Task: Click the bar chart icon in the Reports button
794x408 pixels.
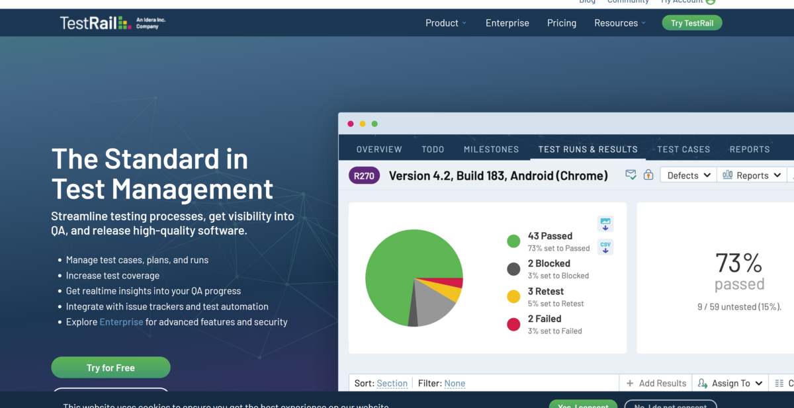Action: click(727, 175)
